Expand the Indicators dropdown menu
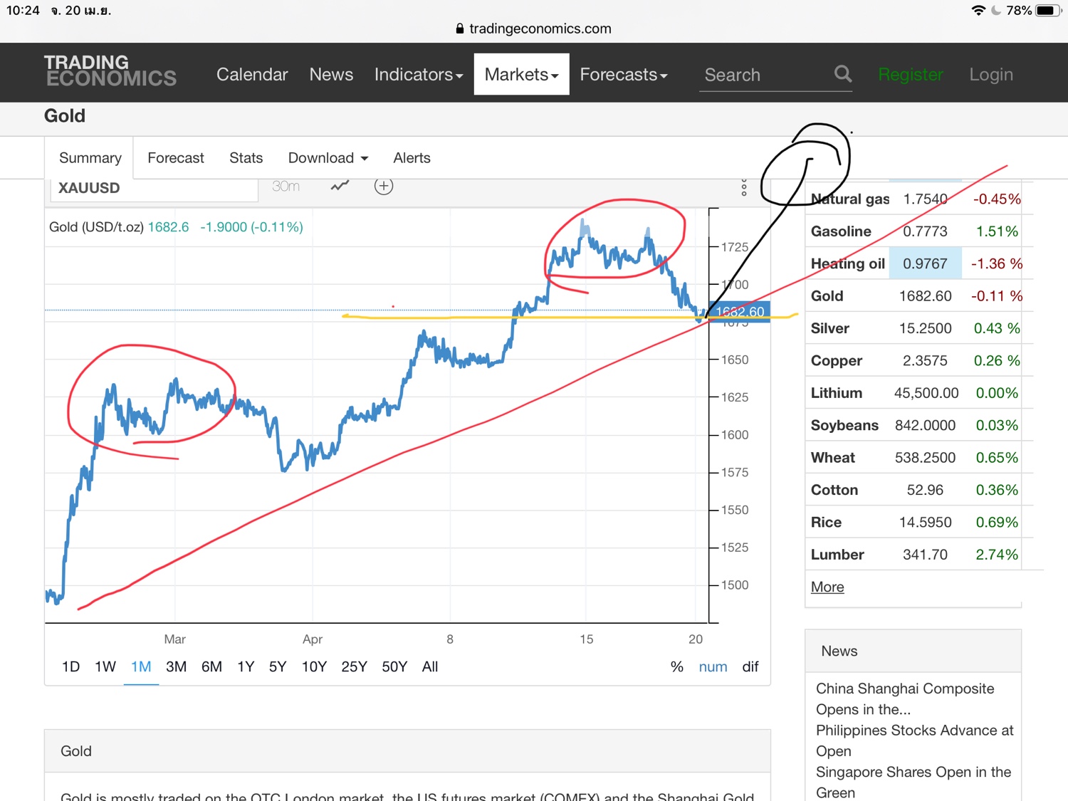The width and height of the screenshot is (1068, 801). point(419,75)
